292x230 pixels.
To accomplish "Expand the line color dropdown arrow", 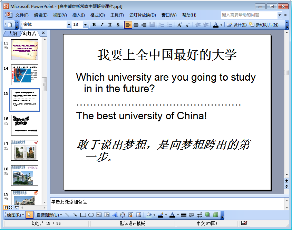I will [166, 215].
